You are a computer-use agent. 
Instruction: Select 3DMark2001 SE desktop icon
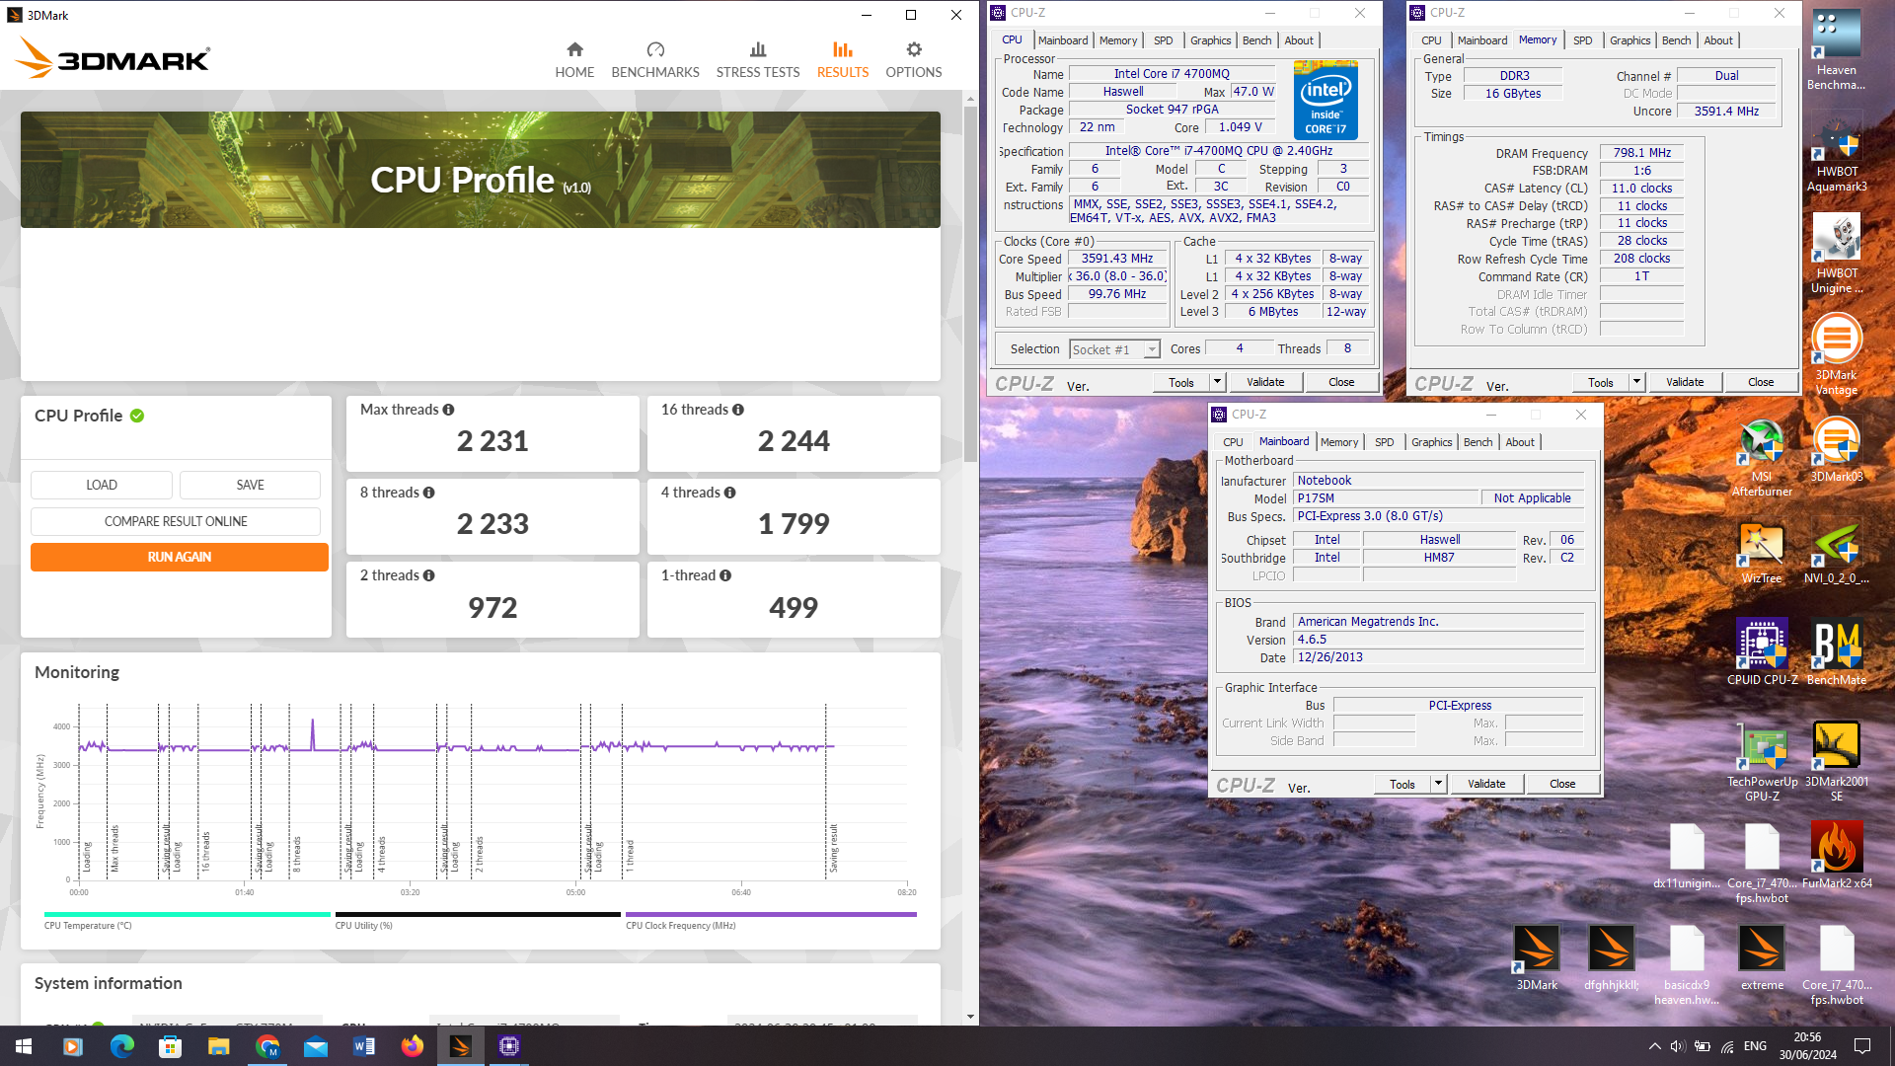click(x=1837, y=762)
